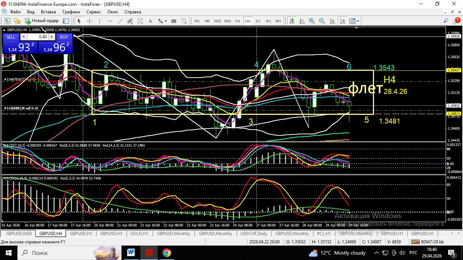
Task: Open the Сервис menu
Action: point(94,12)
